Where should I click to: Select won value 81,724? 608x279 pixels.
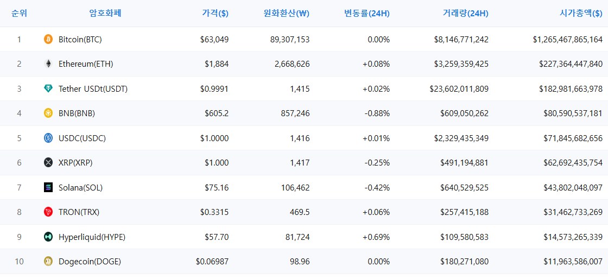[x=298, y=237]
